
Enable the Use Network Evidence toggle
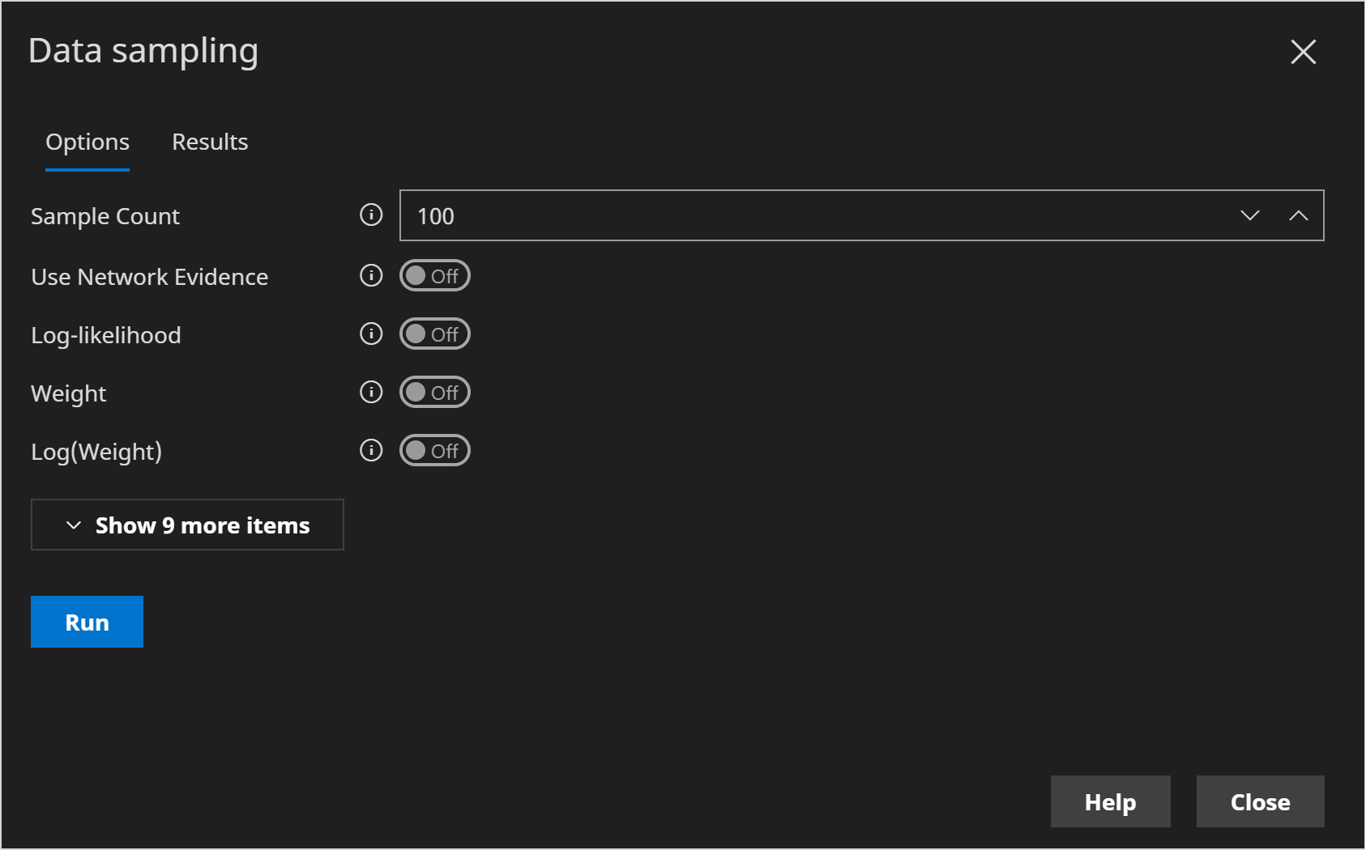[x=434, y=275]
